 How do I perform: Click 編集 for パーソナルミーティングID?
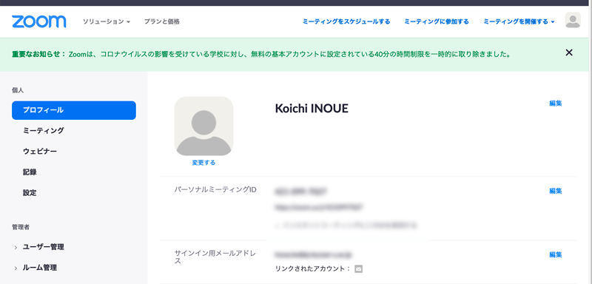point(556,191)
